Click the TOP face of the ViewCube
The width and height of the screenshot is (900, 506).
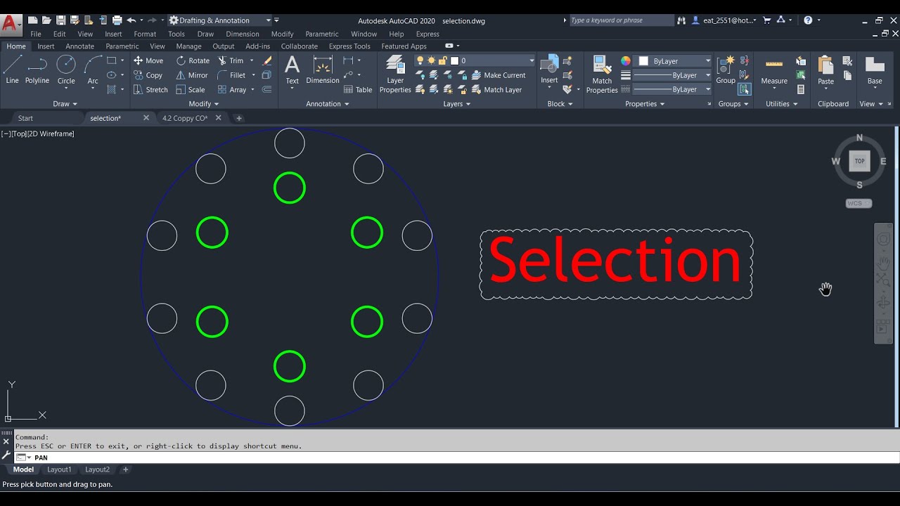(859, 161)
